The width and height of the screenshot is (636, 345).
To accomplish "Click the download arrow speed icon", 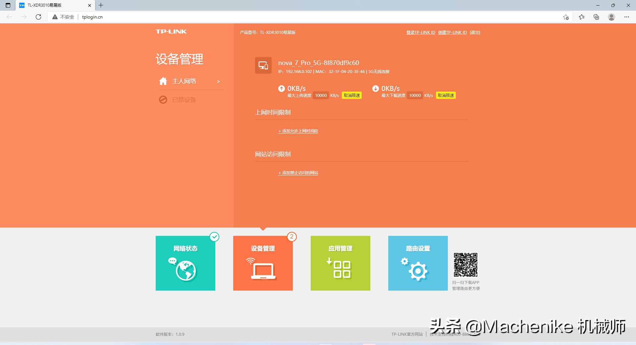I will 376,89.
